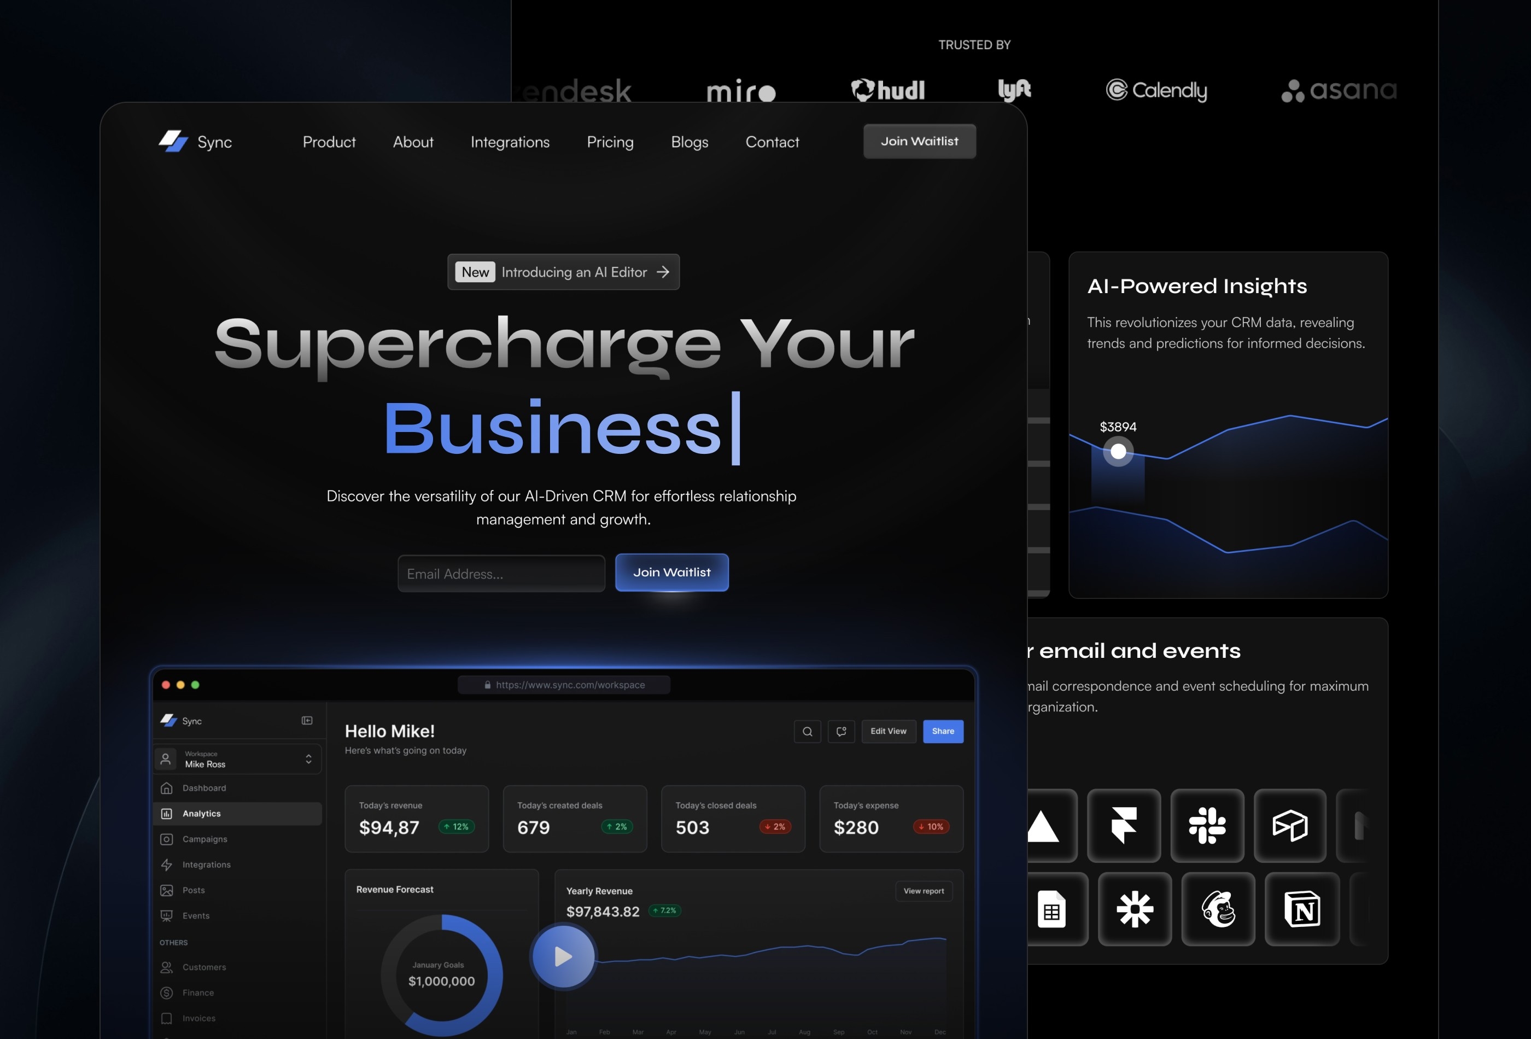Viewport: 1531px width, 1039px height.
Task: Click the Edit View button in workspace
Action: 888,729
